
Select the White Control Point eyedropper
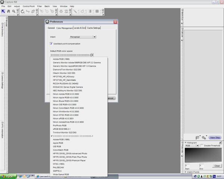52,12
